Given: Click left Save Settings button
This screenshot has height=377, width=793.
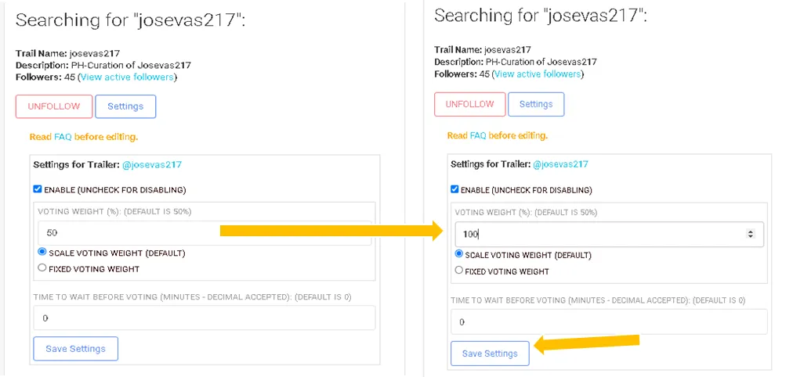Looking at the screenshot, I should coord(76,349).
